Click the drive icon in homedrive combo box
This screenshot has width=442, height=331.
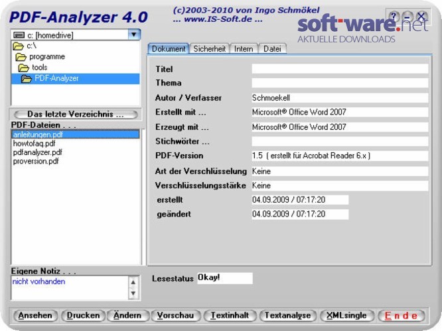coord(19,35)
